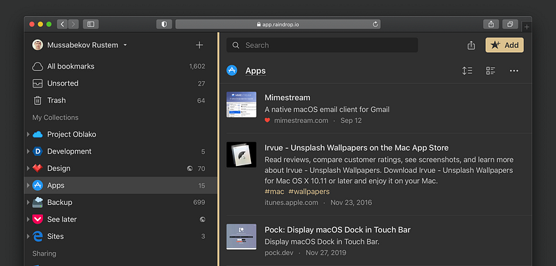Click the app.raindrop.io address bar
Viewport: 556px width, 266px height.
(278, 24)
